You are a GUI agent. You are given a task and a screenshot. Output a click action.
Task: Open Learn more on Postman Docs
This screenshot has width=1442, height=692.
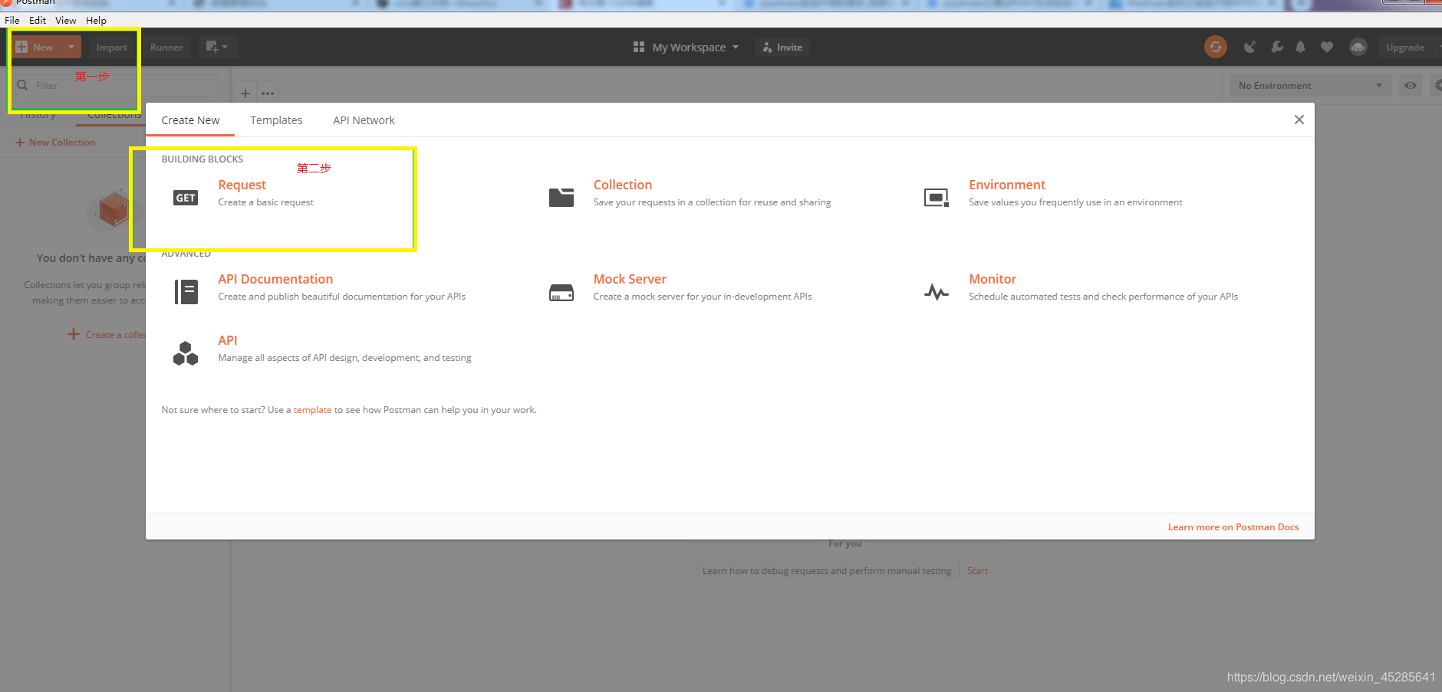[1233, 527]
